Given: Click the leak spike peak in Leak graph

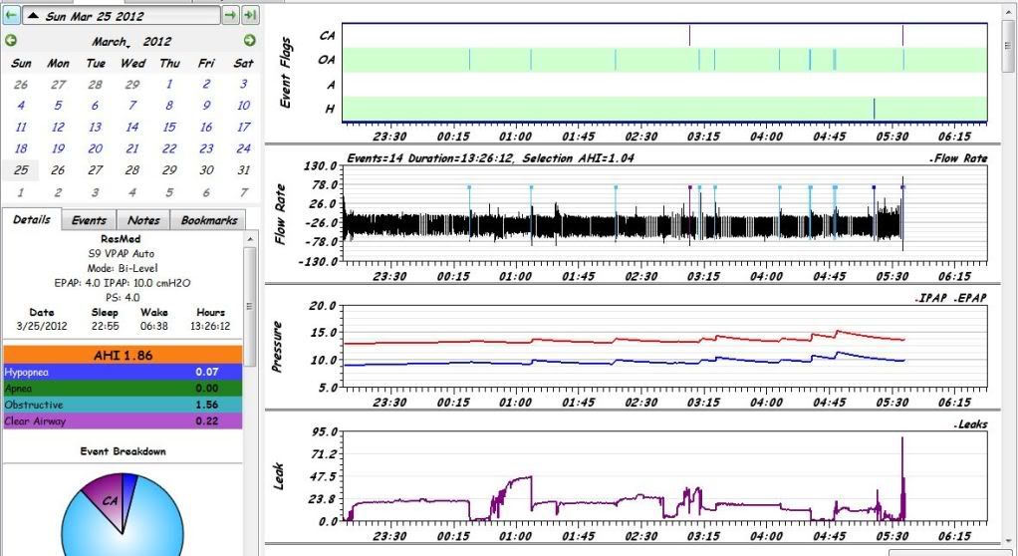Looking at the screenshot, I should tap(902, 438).
